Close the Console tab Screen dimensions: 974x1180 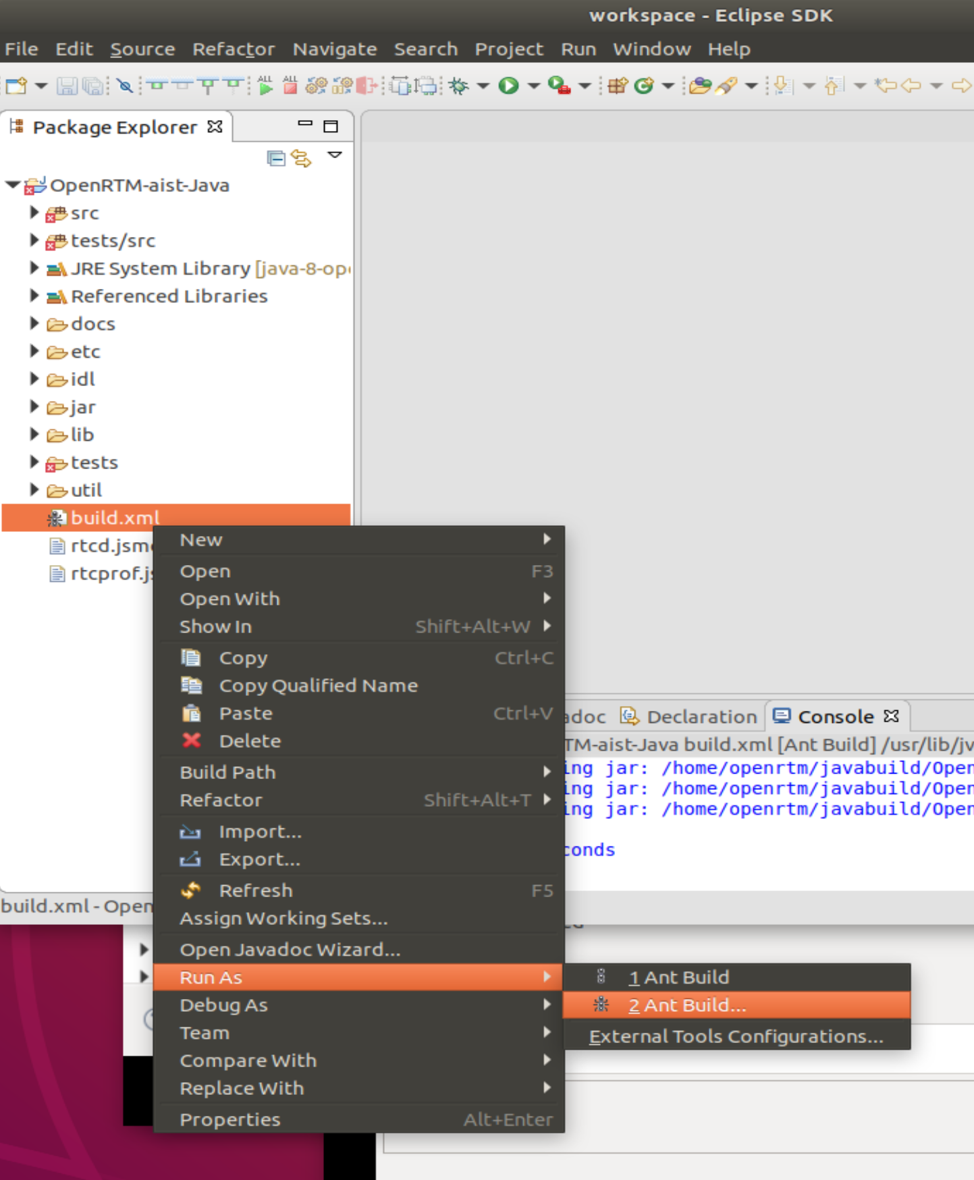coord(891,716)
